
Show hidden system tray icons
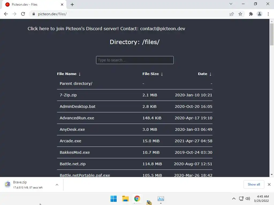pos(234,199)
